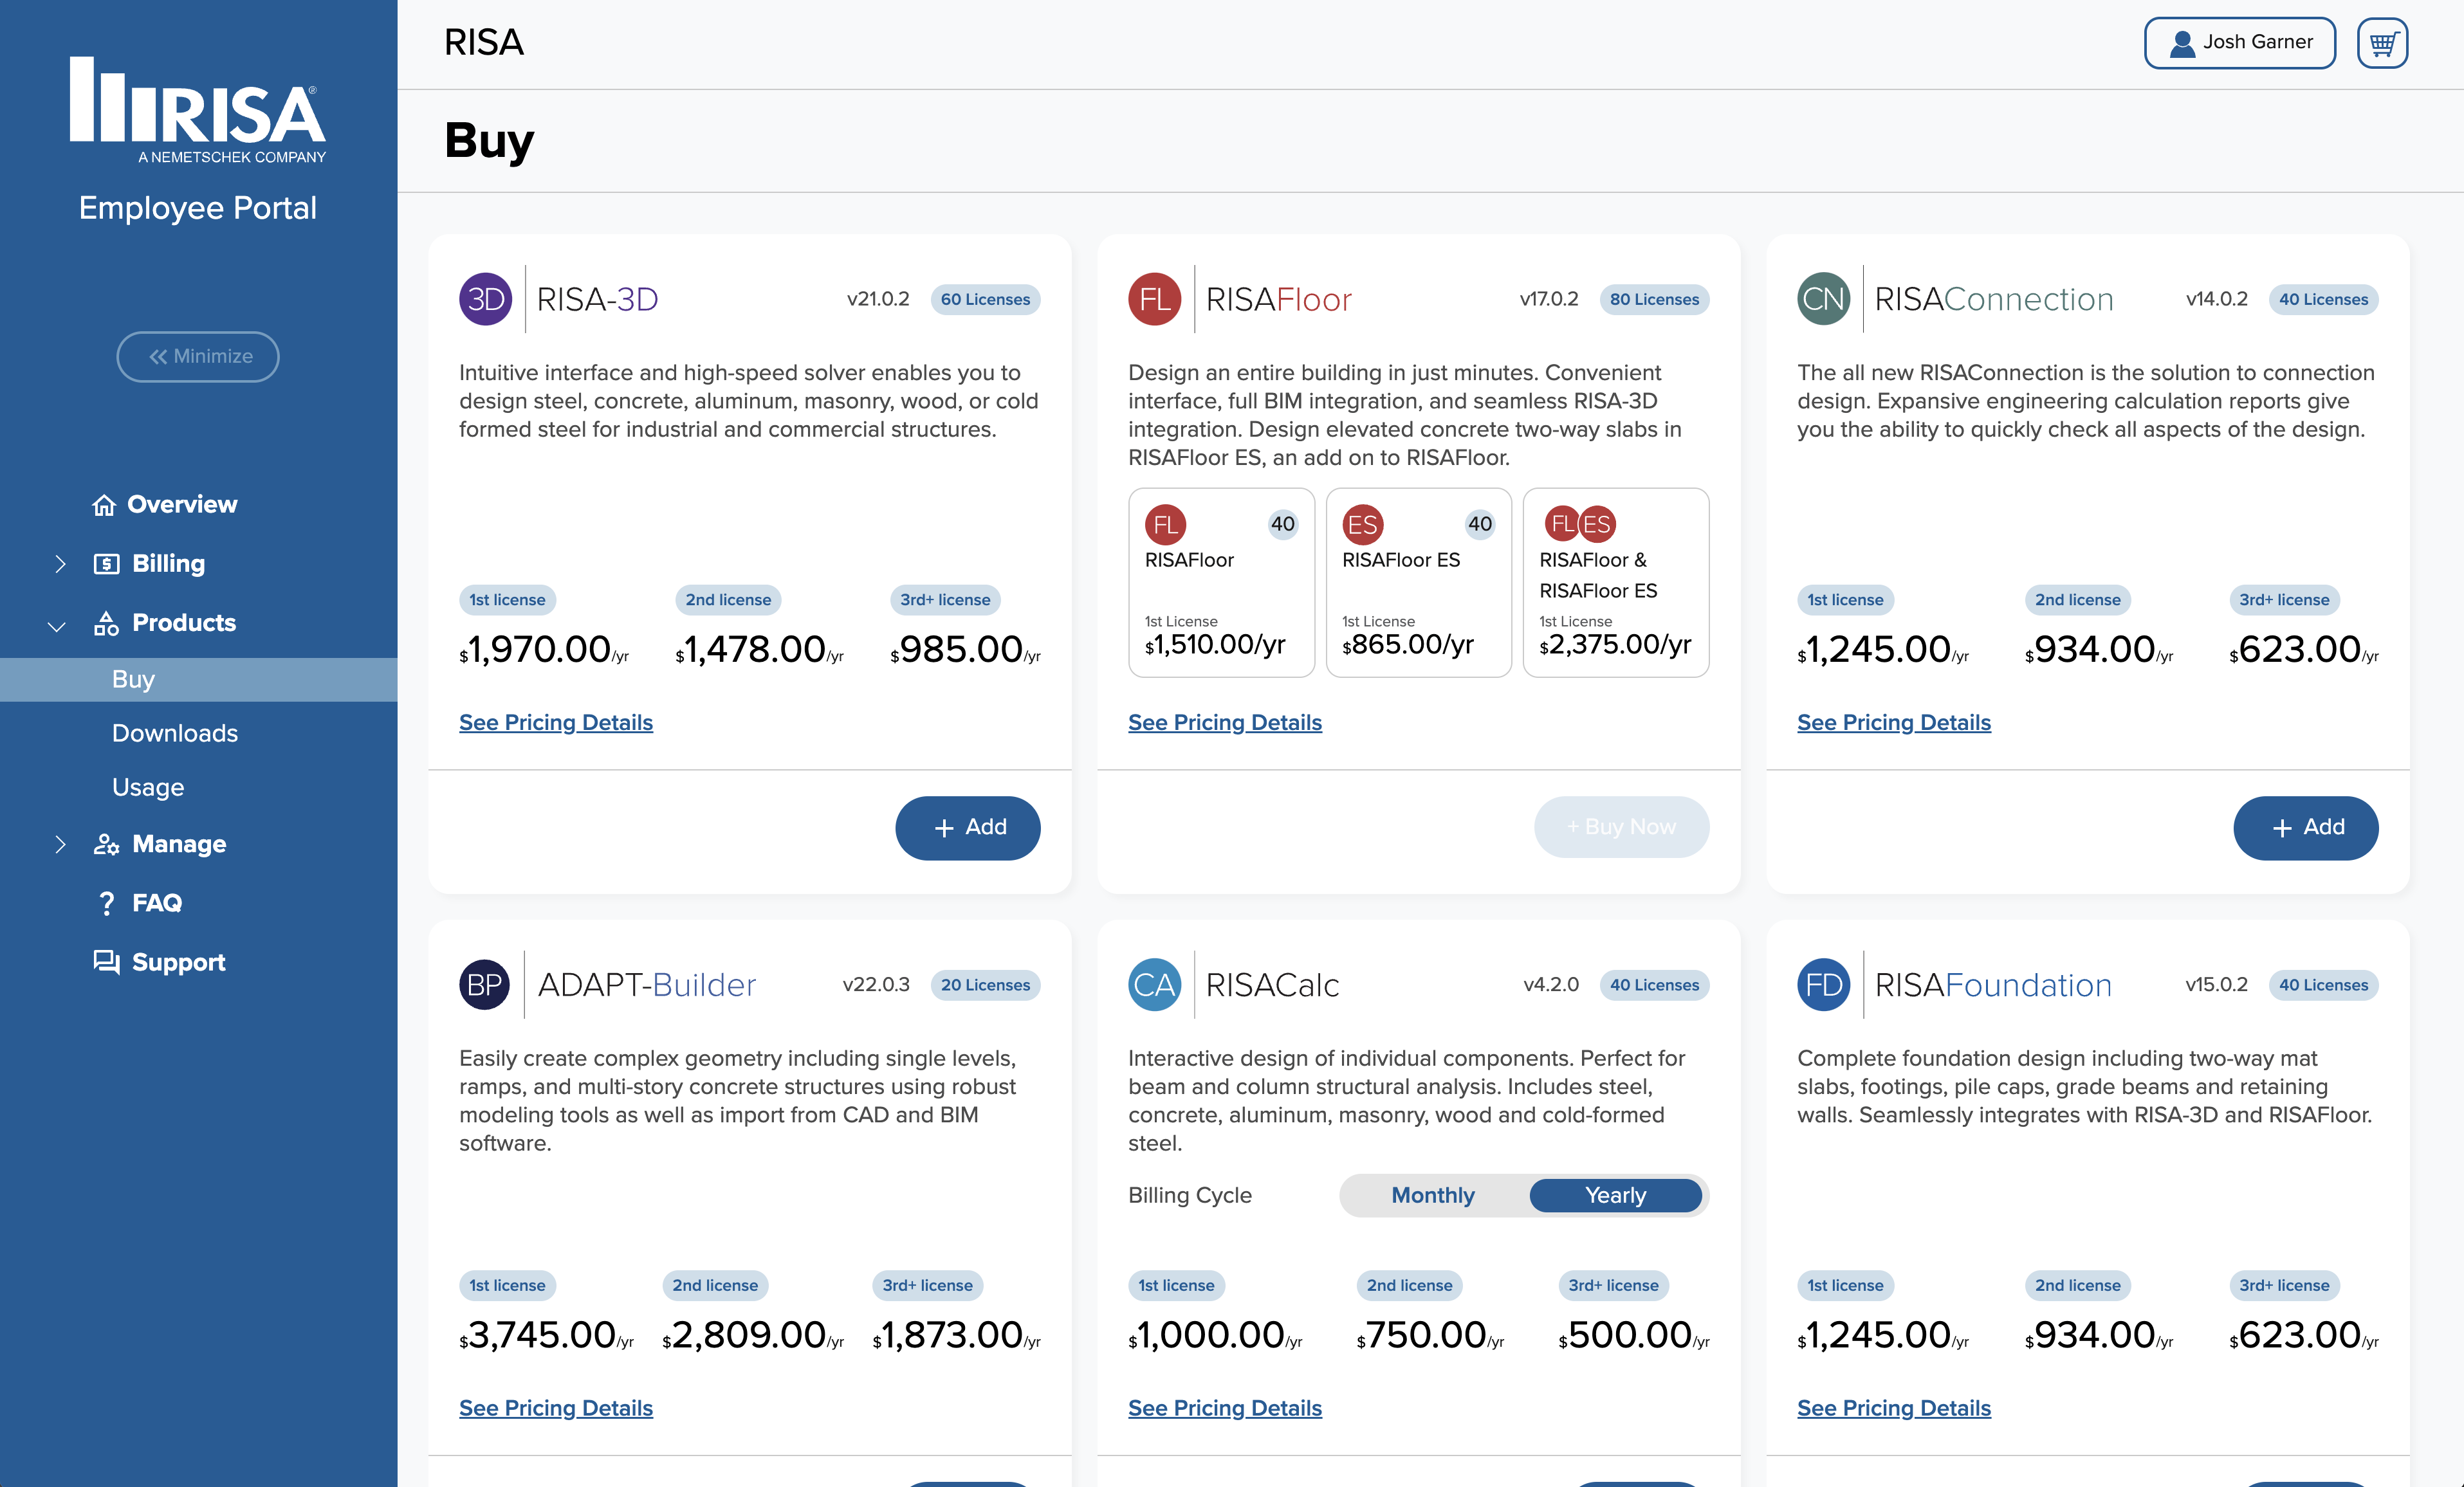See pricing details for RISAFoundation
2464x1487 pixels.
(x=1893, y=1408)
